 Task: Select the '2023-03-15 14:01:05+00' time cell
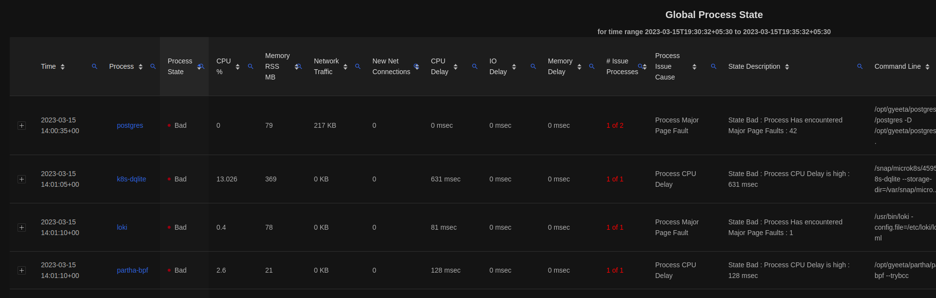(60, 179)
